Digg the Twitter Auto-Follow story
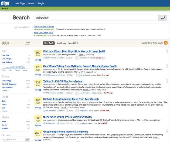The image size is (170, 142). [38, 90]
